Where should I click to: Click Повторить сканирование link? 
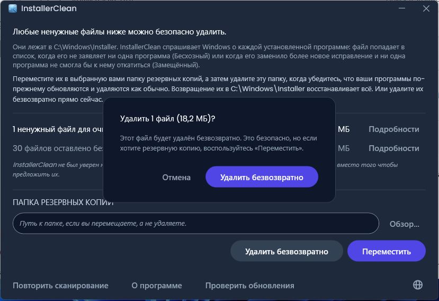point(60,285)
